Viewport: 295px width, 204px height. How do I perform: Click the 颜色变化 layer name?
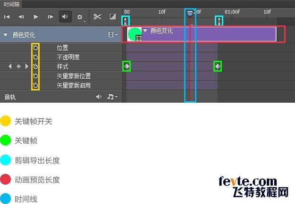(x=24, y=35)
